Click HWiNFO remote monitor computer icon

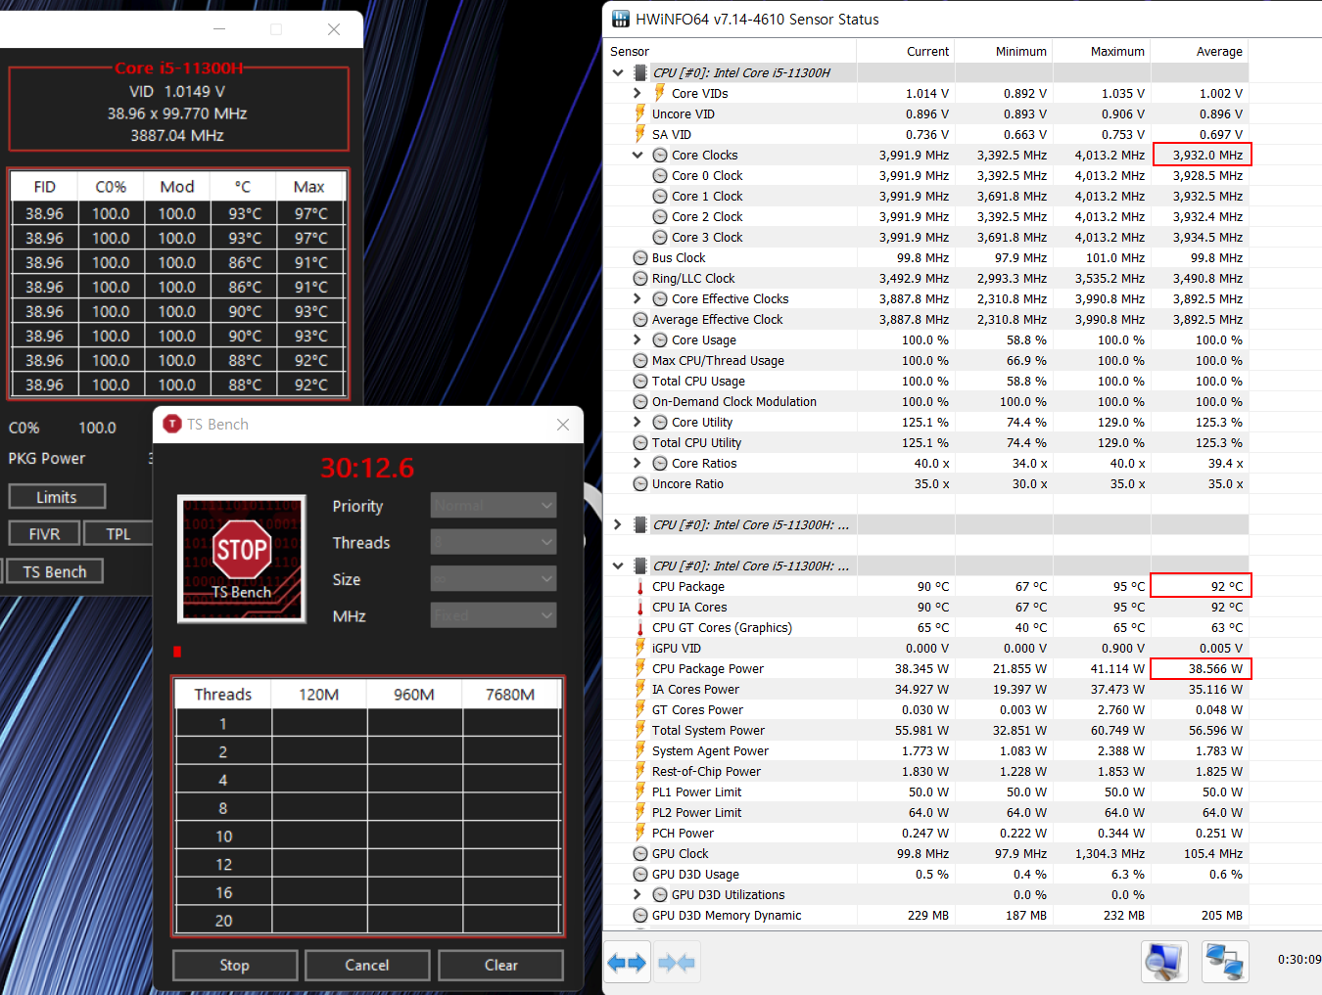tap(1165, 962)
